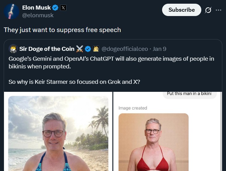Click the crossed swords emoji in quoted name

(x=80, y=49)
